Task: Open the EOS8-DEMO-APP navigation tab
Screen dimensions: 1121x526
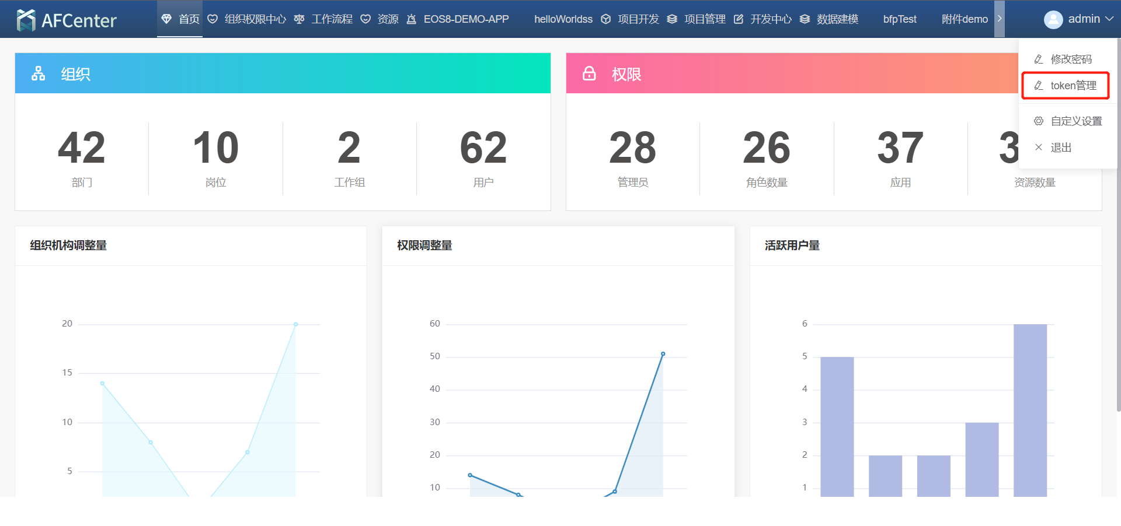Action: tap(465, 19)
